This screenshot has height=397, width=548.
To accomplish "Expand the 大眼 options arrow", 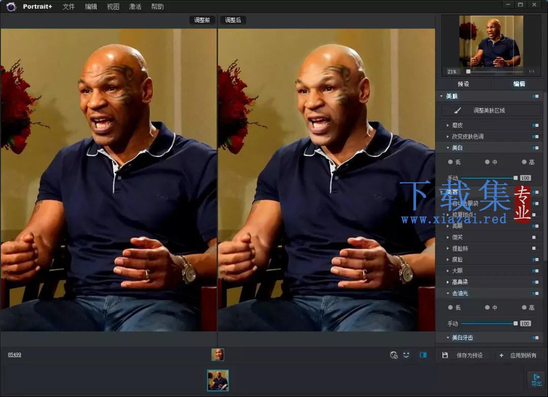I will click(x=448, y=271).
